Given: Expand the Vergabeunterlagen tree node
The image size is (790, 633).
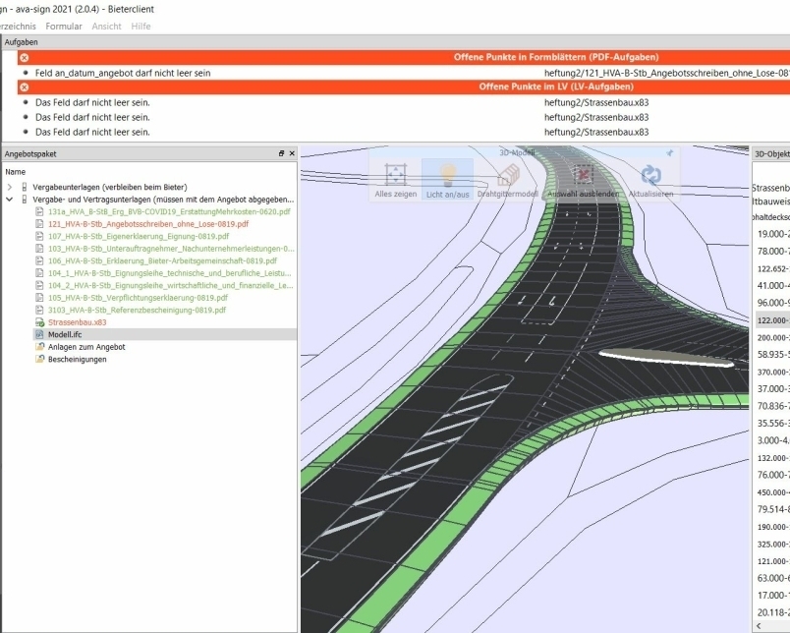Looking at the screenshot, I should (10, 187).
